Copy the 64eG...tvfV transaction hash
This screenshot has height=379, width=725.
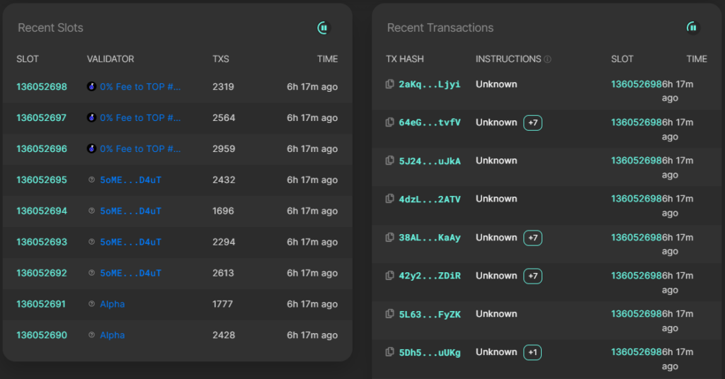point(389,122)
